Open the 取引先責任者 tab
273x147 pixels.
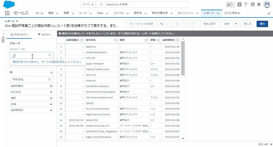point(160,13)
